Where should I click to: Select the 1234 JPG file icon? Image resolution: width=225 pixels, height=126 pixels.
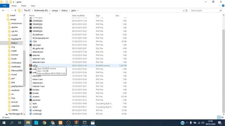click(x=31, y=41)
